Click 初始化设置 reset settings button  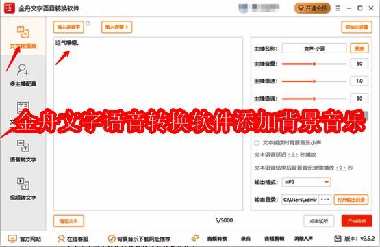(357, 27)
